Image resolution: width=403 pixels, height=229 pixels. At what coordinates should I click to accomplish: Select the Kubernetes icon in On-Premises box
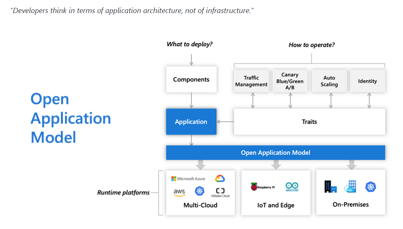(370, 187)
